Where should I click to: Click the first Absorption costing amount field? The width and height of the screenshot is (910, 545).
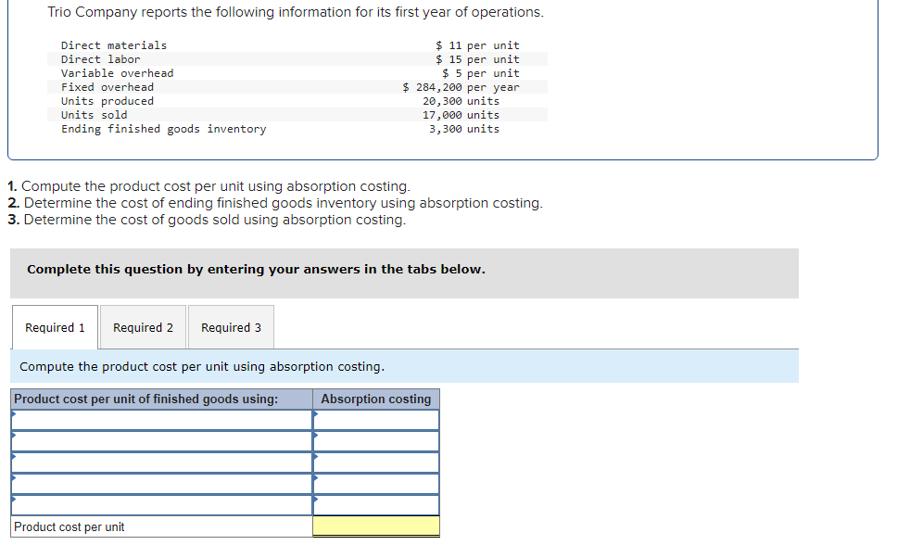(375, 419)
